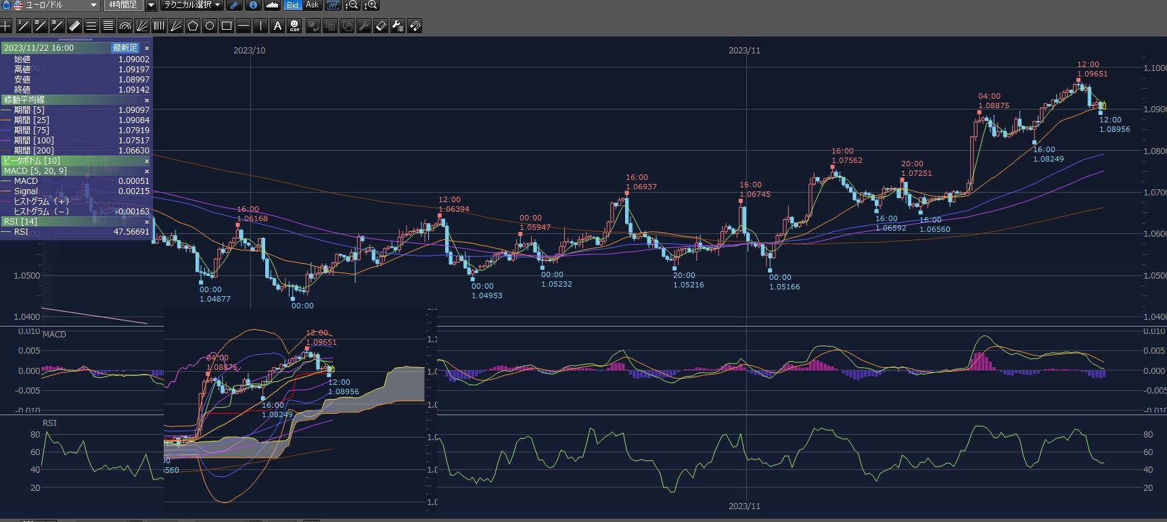Activate the text annotation tool

coord(277,26)
